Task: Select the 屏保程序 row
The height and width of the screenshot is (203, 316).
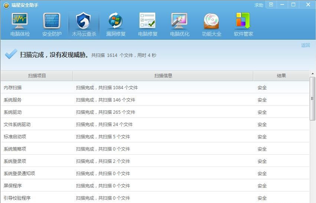Action: click(x=155, y=186)
